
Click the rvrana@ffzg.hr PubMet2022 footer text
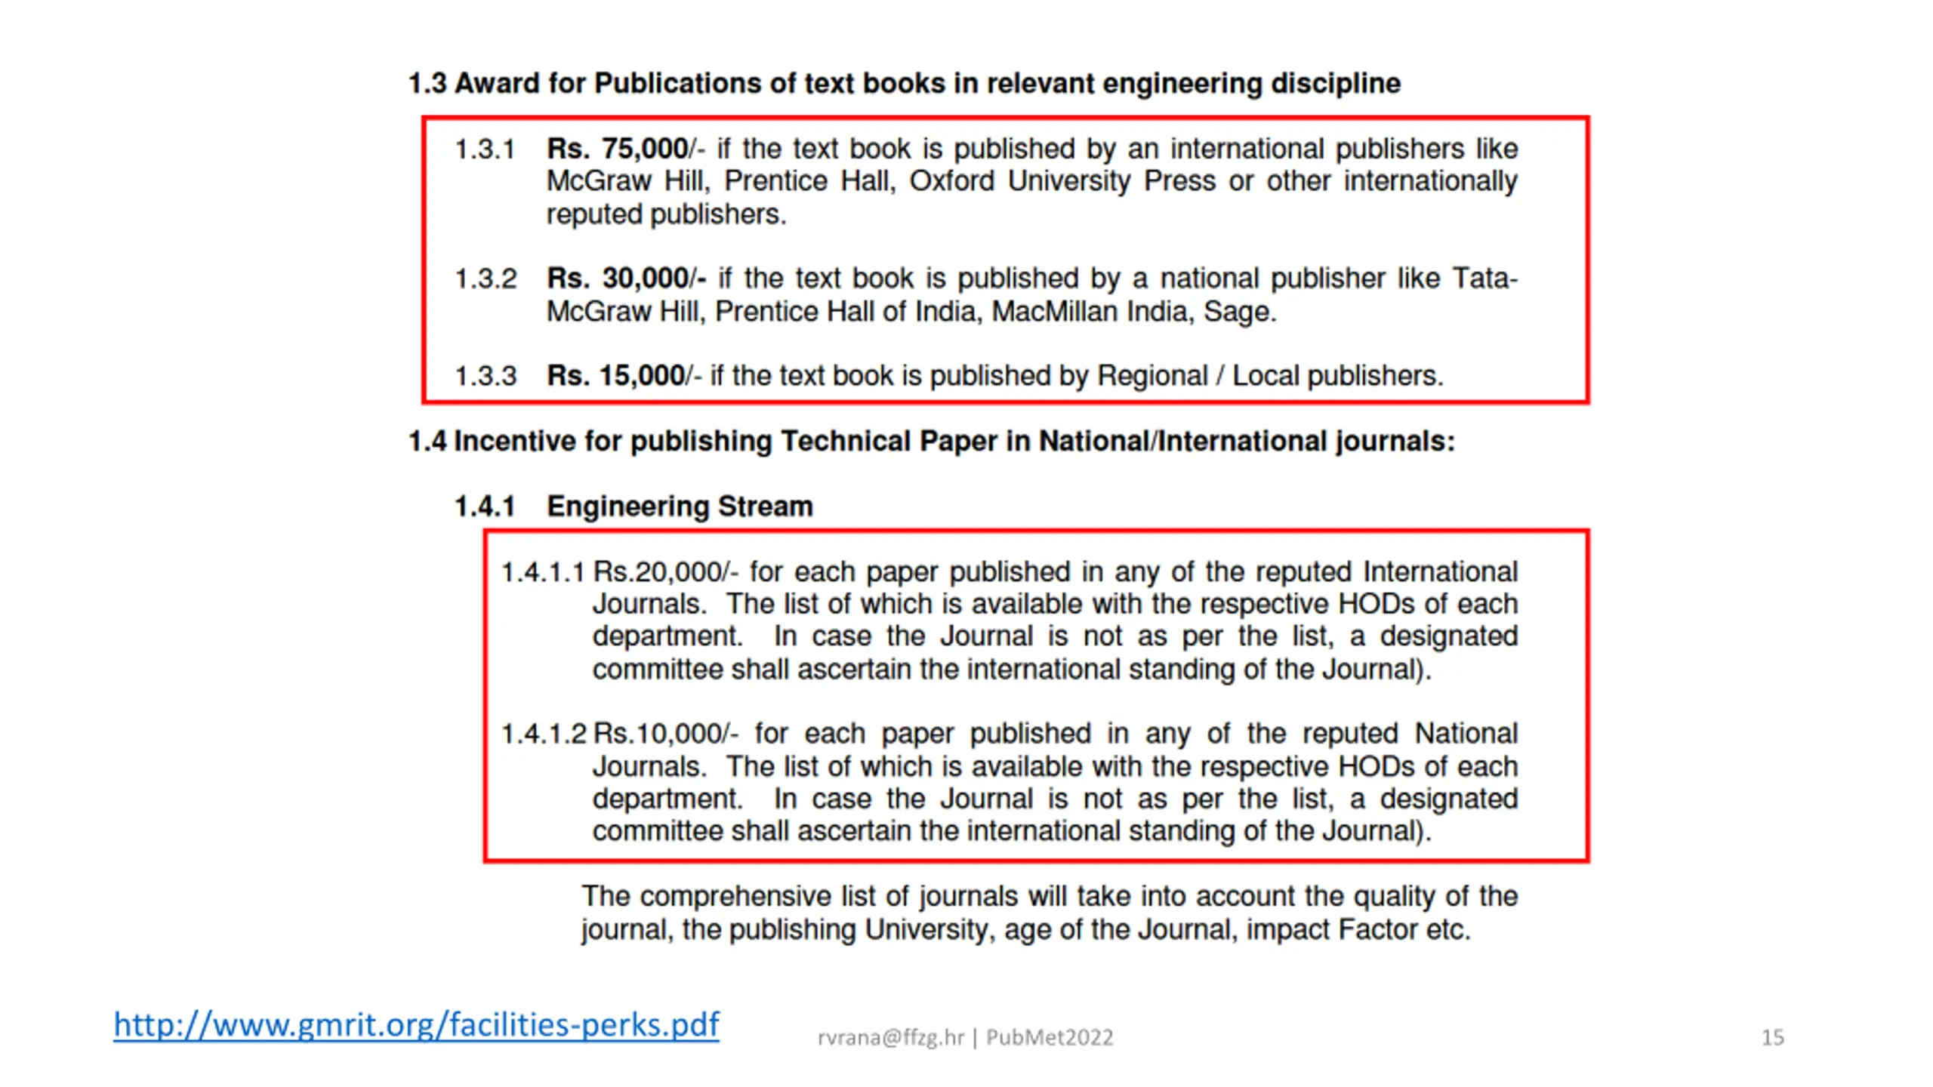tap(965, 1037)
